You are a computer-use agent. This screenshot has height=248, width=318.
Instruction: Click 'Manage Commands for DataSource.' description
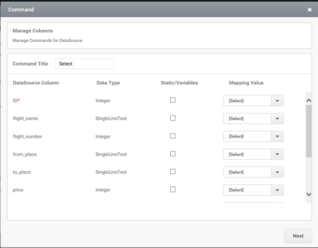point(48,40)
